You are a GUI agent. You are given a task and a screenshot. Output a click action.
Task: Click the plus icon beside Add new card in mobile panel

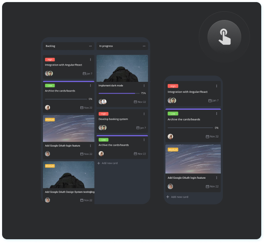167,197
